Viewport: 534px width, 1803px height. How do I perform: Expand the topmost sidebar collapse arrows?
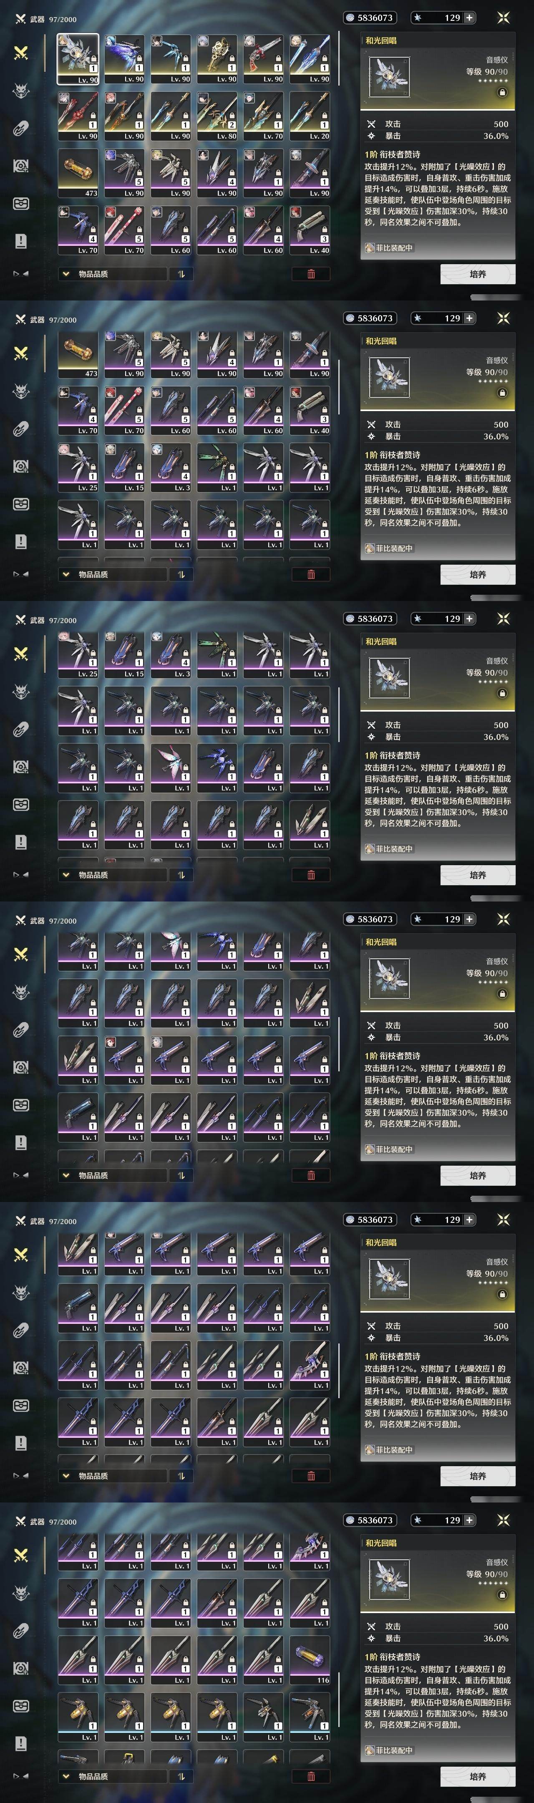click(x=21, y=274)
